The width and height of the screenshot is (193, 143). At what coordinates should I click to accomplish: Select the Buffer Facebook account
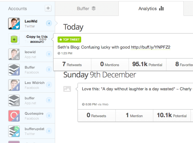tap(30, 70)
